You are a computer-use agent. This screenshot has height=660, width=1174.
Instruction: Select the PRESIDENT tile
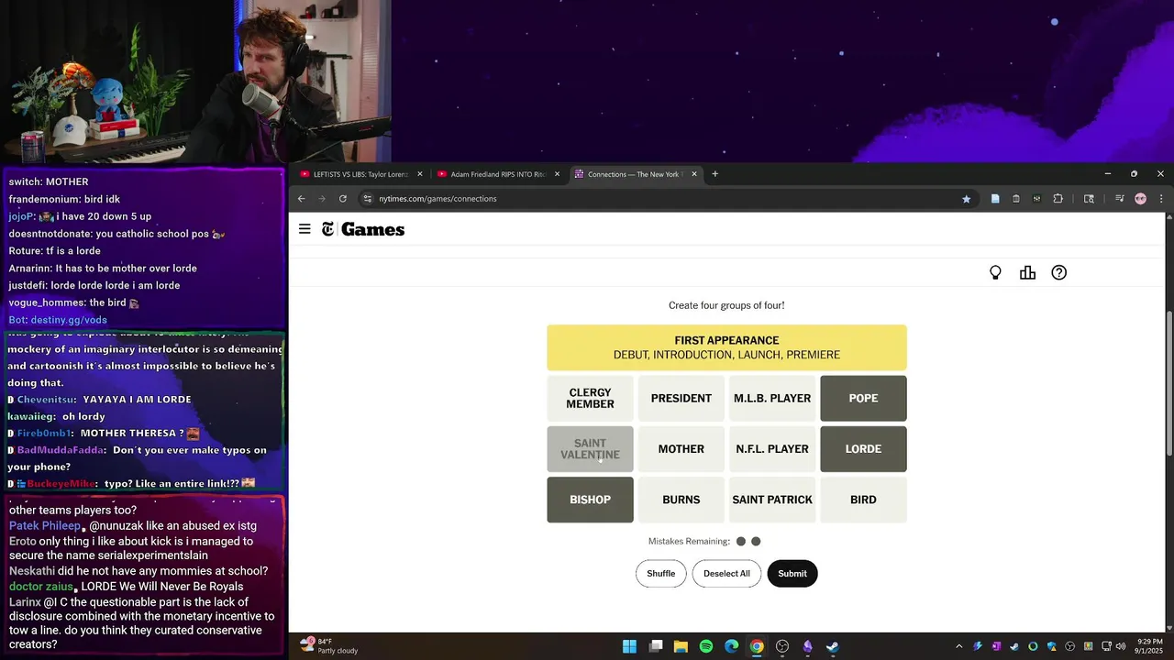point(681,399)
